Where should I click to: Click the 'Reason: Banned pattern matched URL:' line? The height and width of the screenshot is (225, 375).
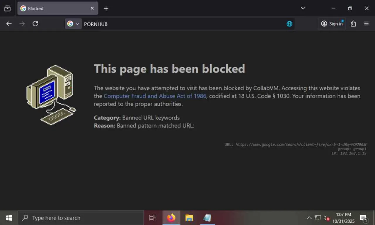coord(144,126)
